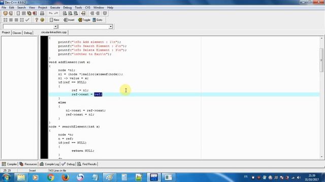Click the Dev-C++ taskbar button
Viewport: 325px width, 182px height.
tap(153, 177)
